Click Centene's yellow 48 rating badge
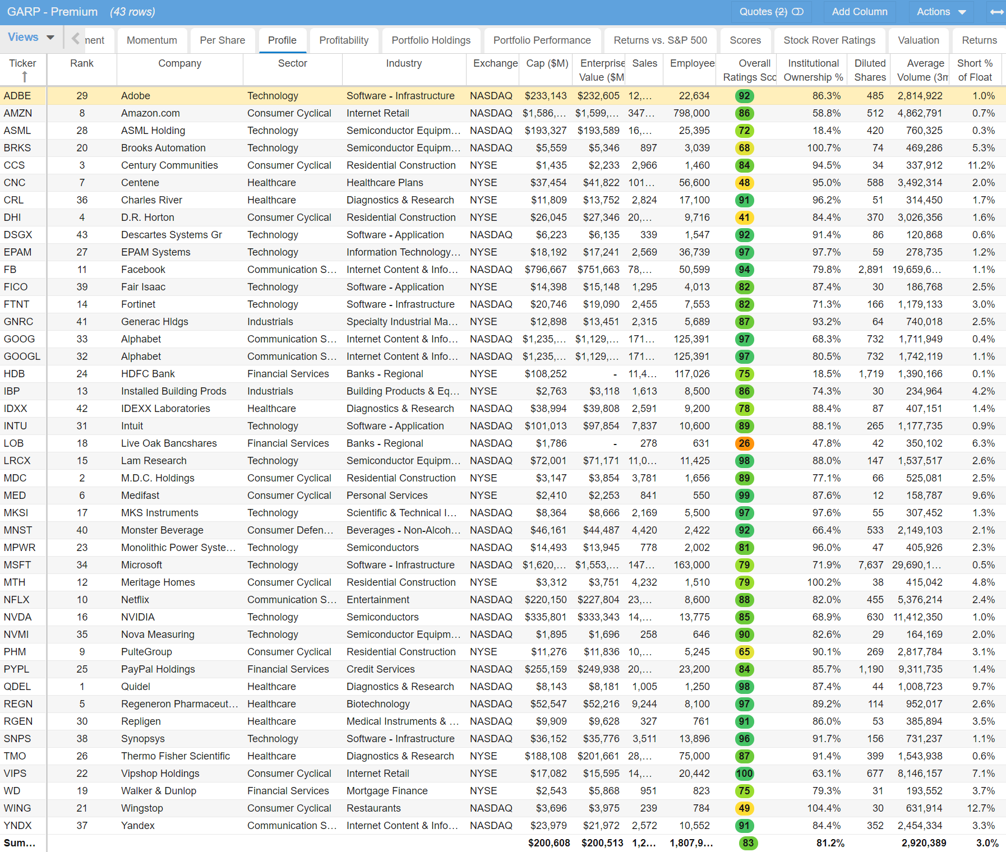 pyautogui.click(x=744, y=183)
